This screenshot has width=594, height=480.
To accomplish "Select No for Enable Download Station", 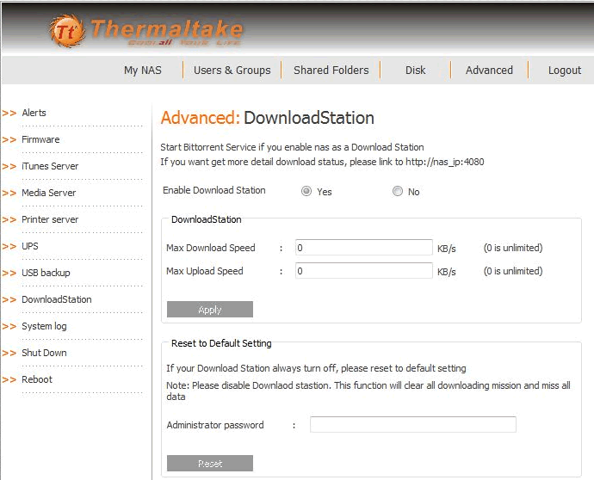I will 398,191.
